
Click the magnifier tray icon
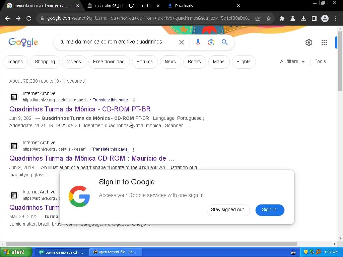(318, 252)
